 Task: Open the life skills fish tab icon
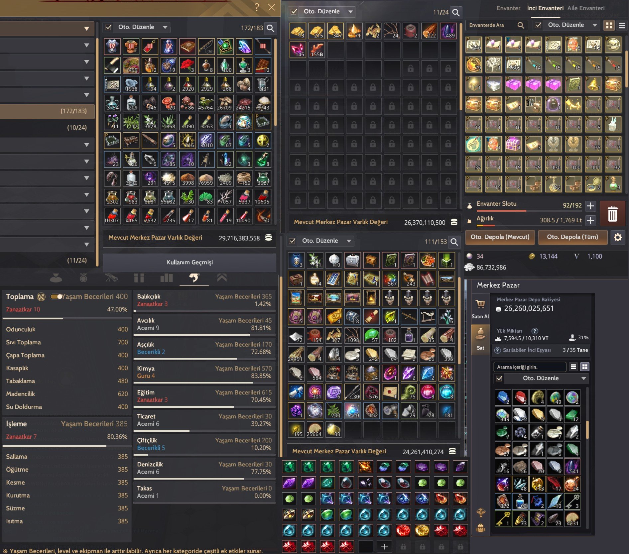click(194, 278)
